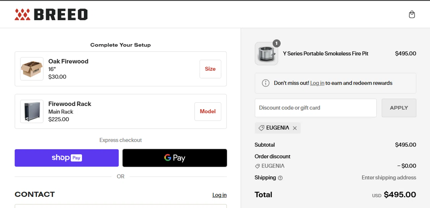Click Log in link in rewards notice
Image resolution: width=430 pixels, height=208 pixels.
pos(317,83)
